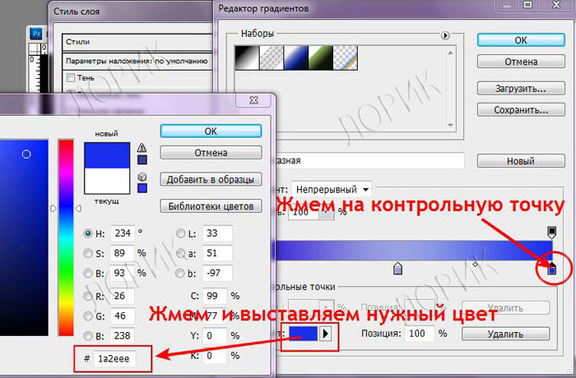The height and width of the screenshot is (378, 576).
Task: Select the top-right opacity stop above the gradient bar
Action: (552, 233)
